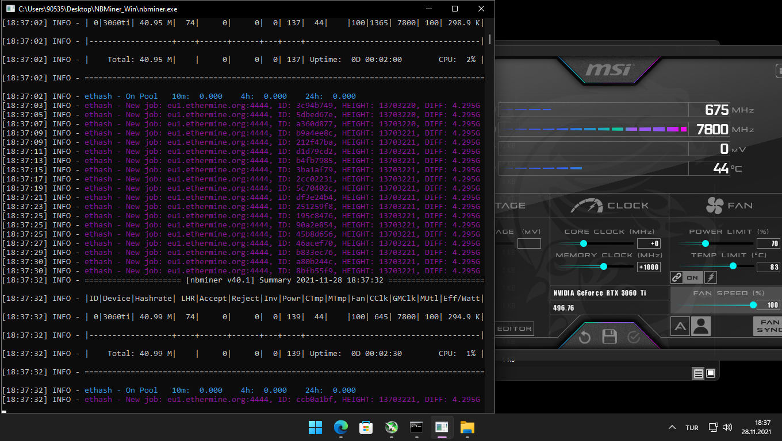Apply settings with the checkmark icon
This screenshot has width=782, height=441.
coord(634,337)
